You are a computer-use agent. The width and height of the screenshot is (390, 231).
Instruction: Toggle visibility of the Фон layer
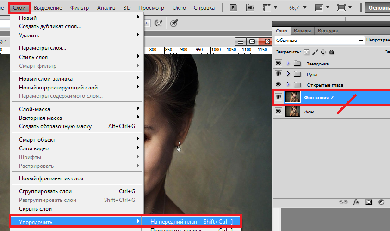tap(278, 111)
